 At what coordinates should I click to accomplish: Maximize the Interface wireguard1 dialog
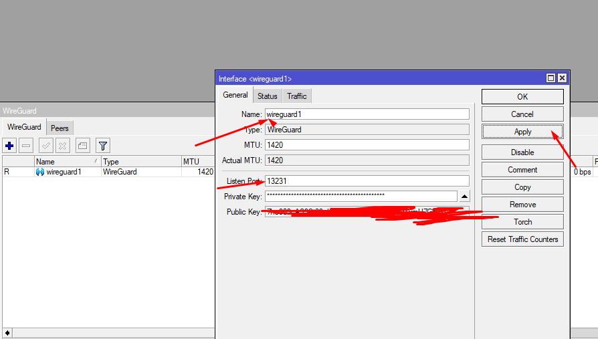[x=551, y=78]
